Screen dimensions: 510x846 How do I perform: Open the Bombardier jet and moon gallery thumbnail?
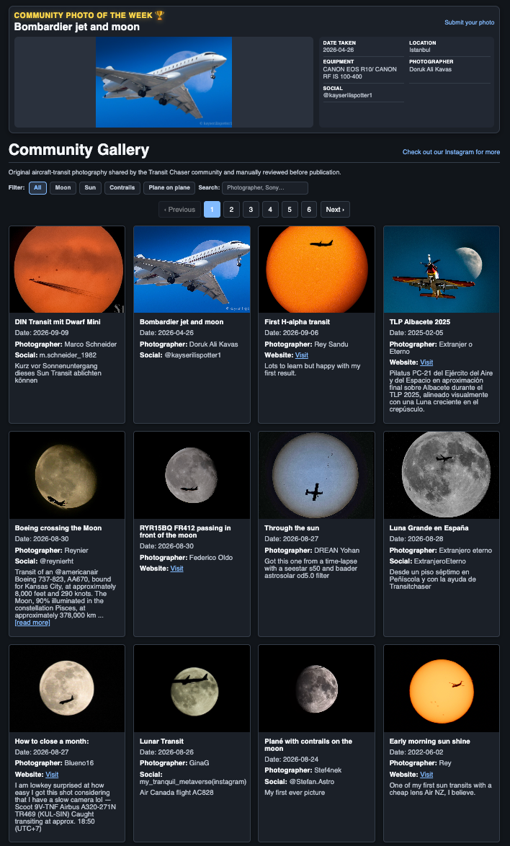click(192, 270)
